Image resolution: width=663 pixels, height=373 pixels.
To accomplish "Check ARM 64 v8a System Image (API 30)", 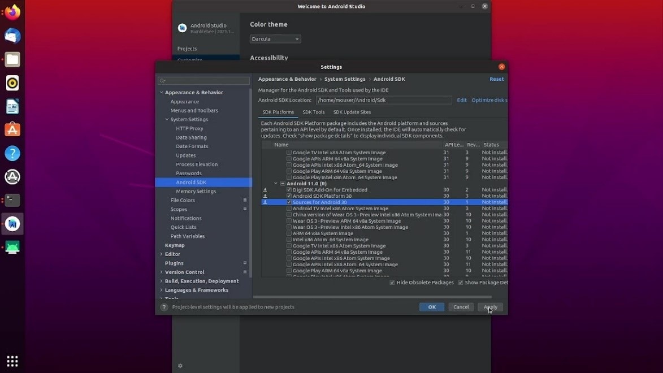I will tap(289, 233).
